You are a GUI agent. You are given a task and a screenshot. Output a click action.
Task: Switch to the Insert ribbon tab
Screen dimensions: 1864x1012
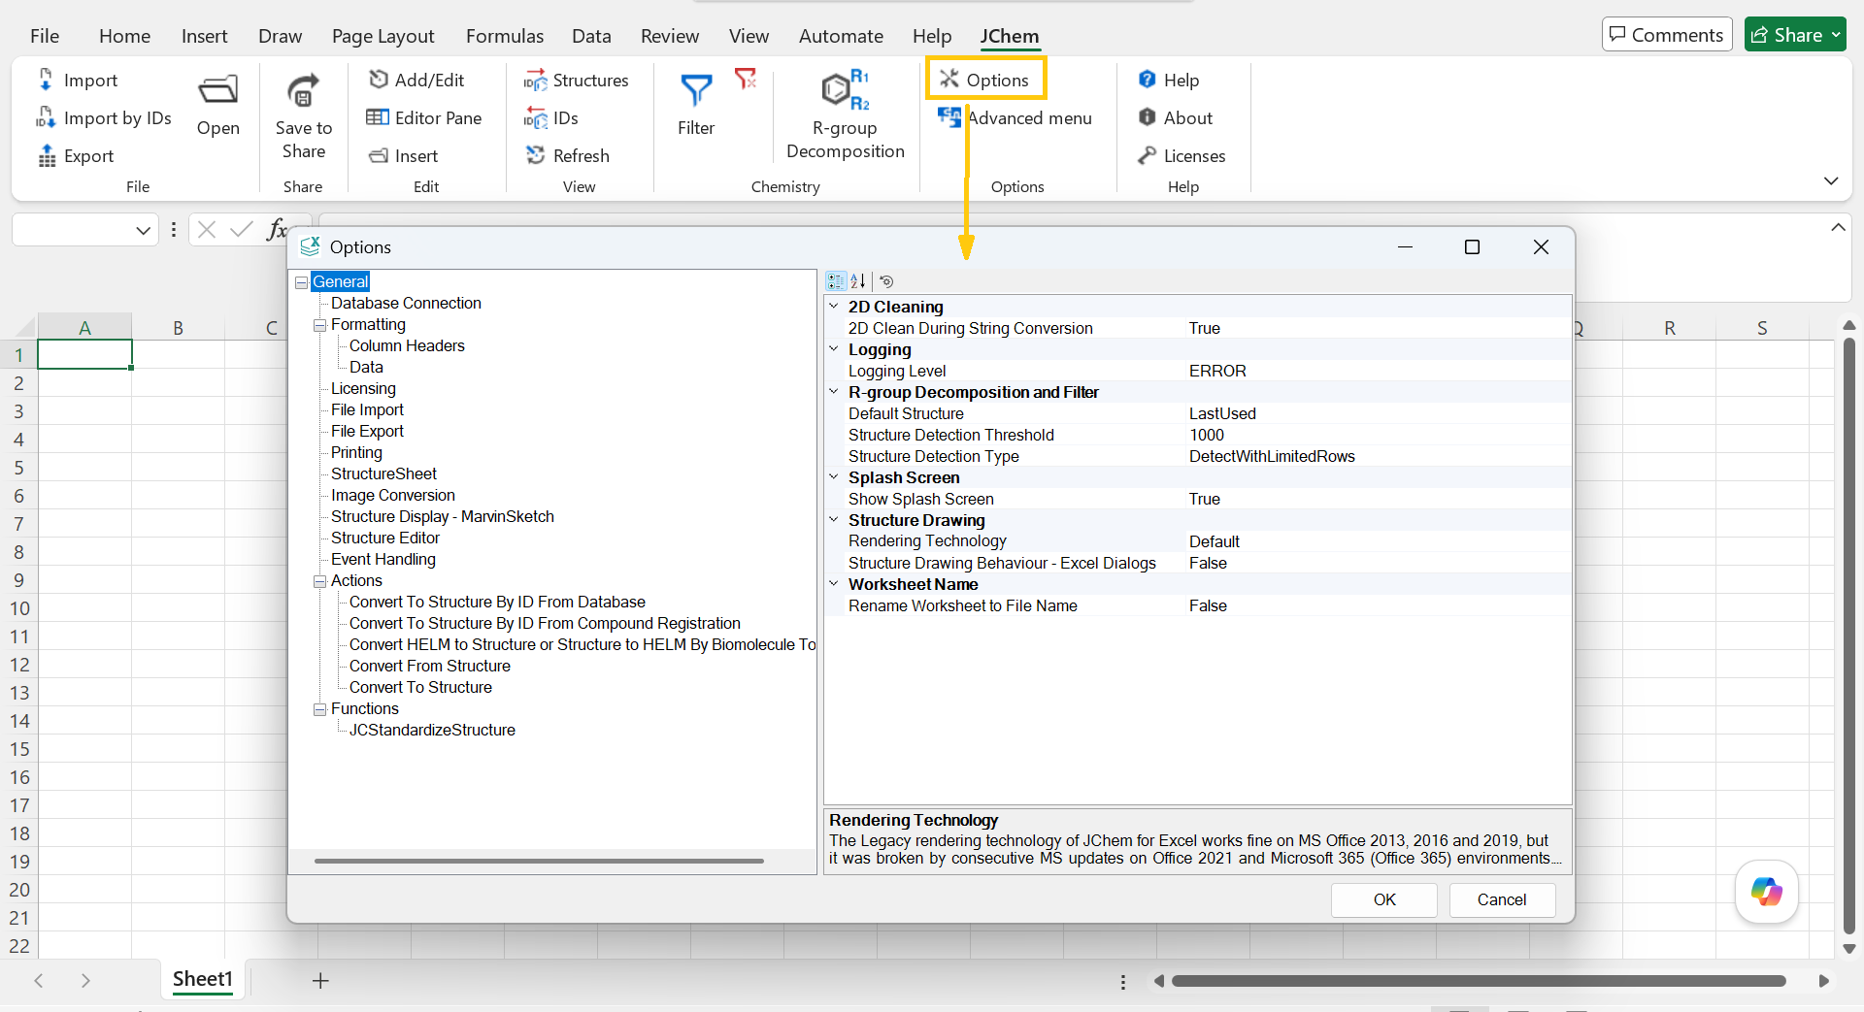pyautogui.click(x=204, y=36)
